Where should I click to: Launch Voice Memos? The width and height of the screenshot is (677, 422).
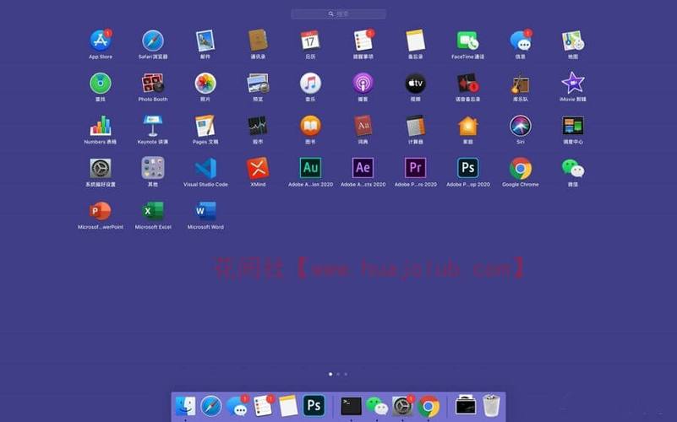468,84
